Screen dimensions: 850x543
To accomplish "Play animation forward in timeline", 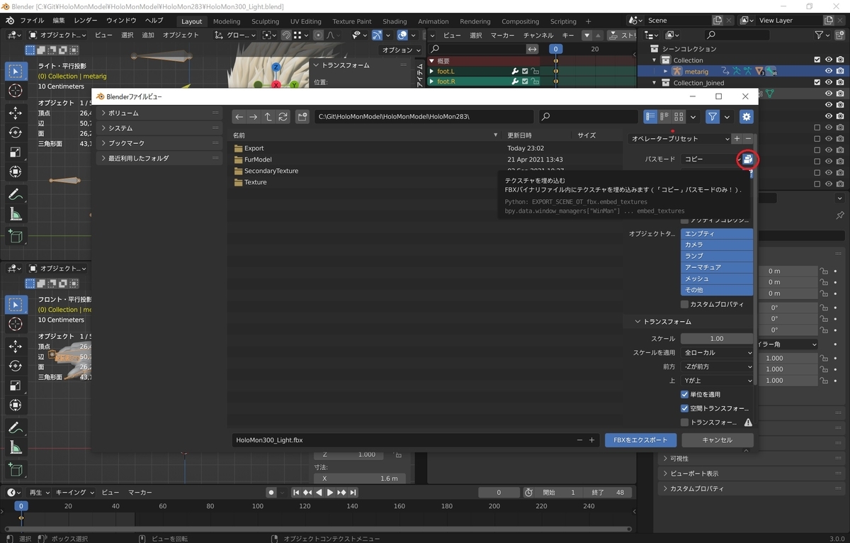I will 330,492.
